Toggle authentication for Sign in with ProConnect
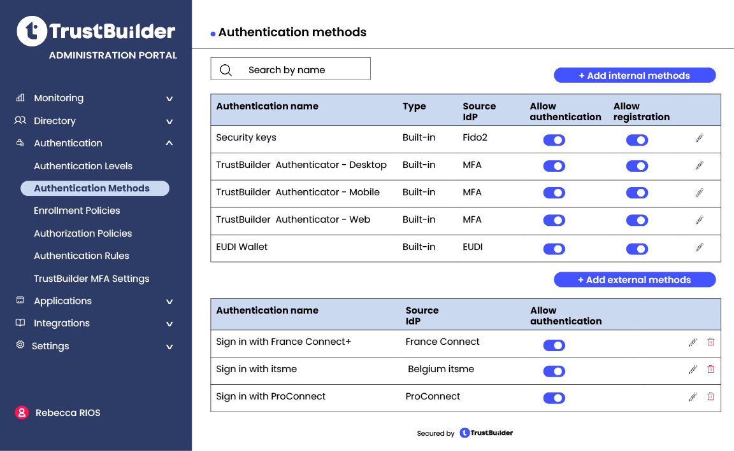 (x=554, y=398)
